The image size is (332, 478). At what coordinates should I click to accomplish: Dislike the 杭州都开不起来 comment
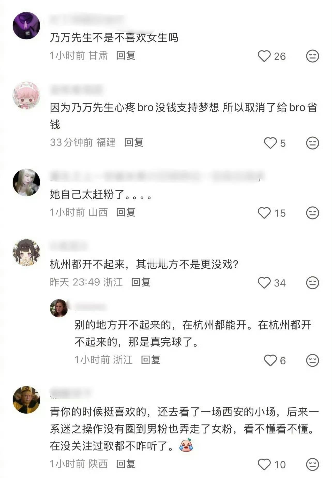coord(312,283)
